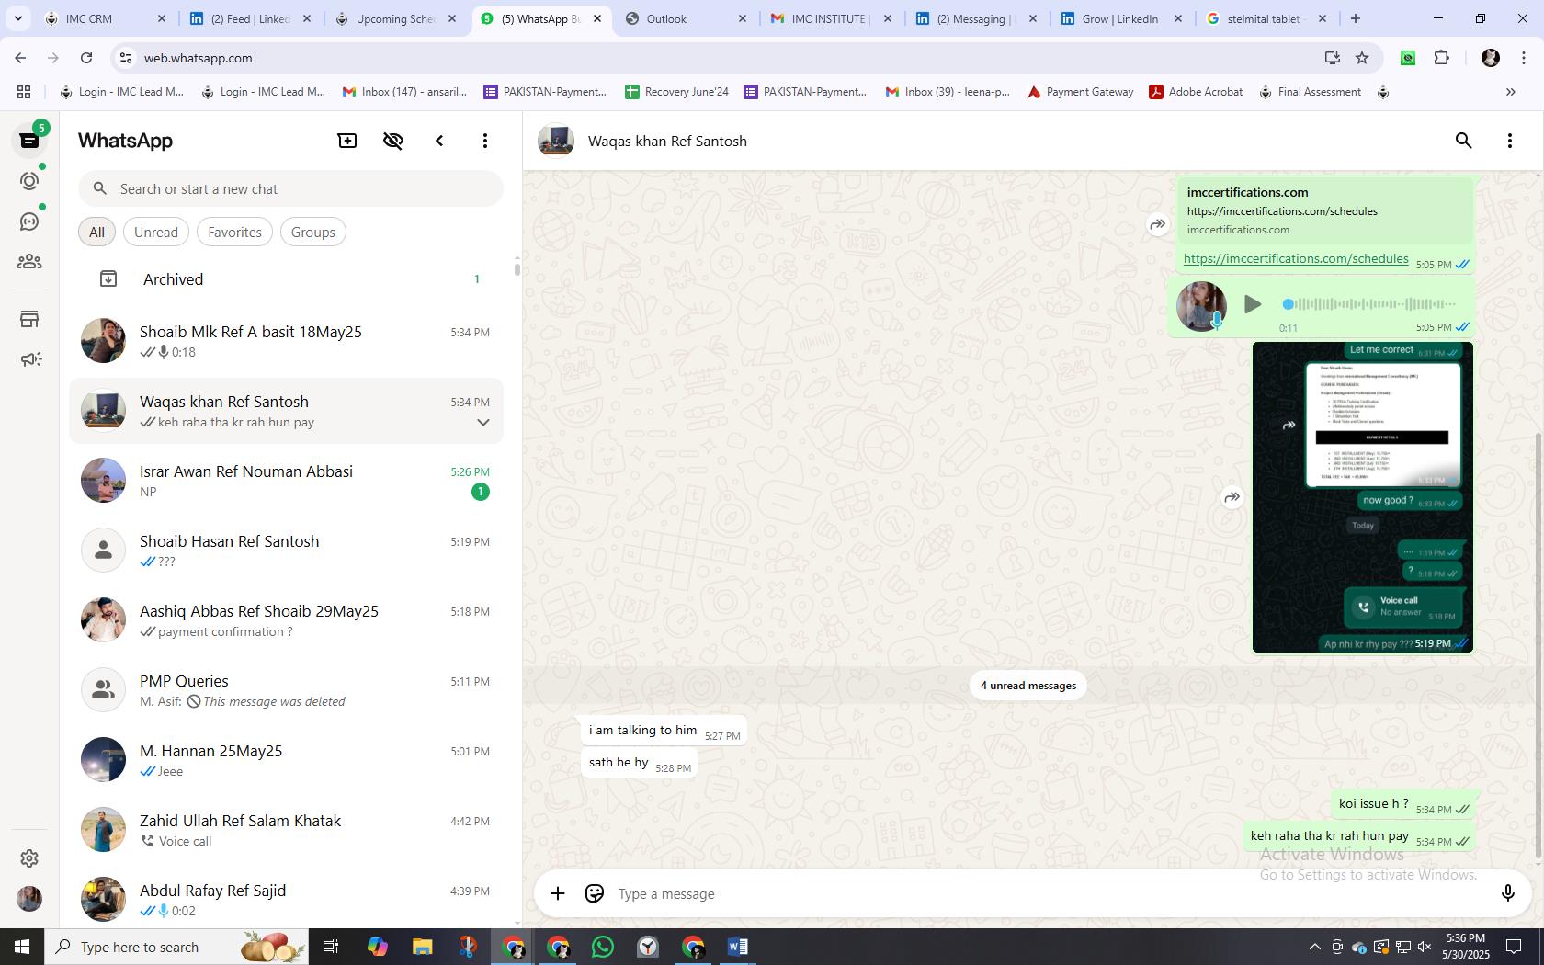
Task: Open Waqas khan contact avatar in header
Action: pyautogui.click(x=556, y=141)
